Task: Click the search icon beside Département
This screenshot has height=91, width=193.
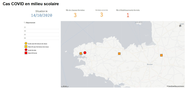Action: pos(25,23)
